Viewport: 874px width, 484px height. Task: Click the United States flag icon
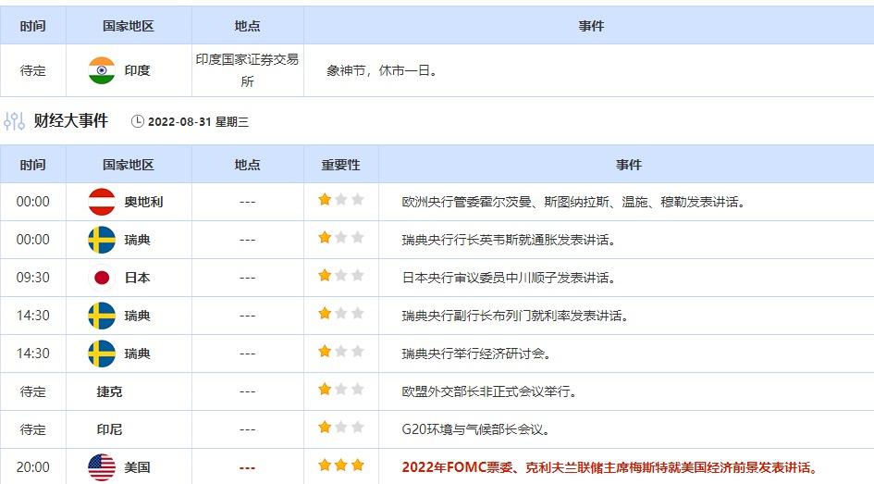pyautogui.click(x=102, y=467)
